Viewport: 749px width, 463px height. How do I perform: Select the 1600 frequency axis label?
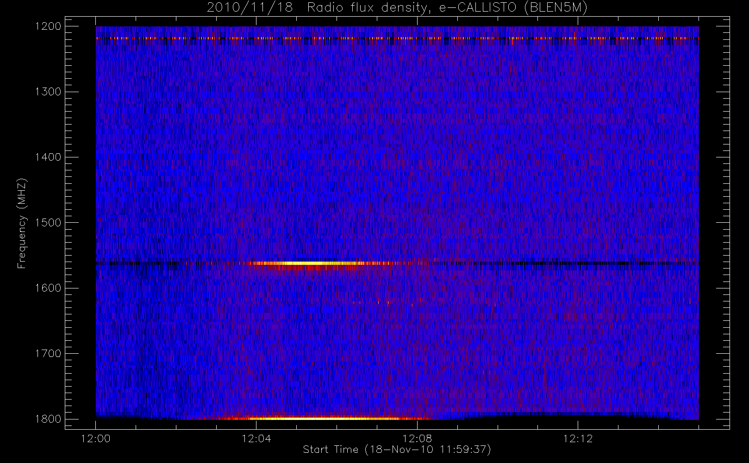[x=48, y=288]
